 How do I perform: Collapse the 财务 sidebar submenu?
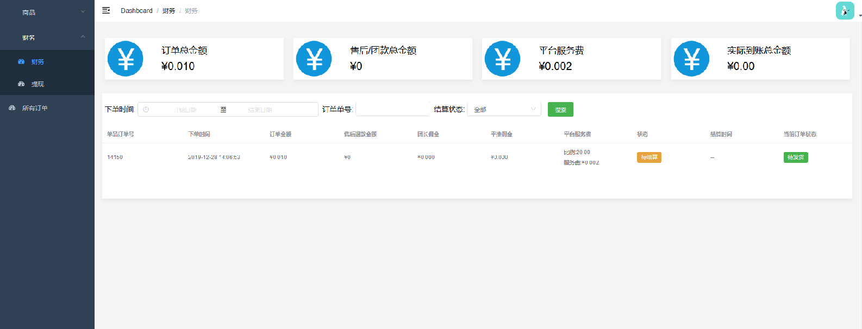tap(47, 37)
